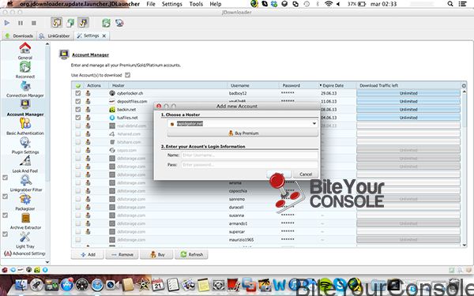Screen dimensions: 474x296
Task: Toggle Use Account(s) to download checkbox
Action: [128, 75]
